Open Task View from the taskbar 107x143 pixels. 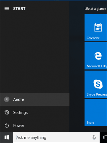tap(105, 137)
